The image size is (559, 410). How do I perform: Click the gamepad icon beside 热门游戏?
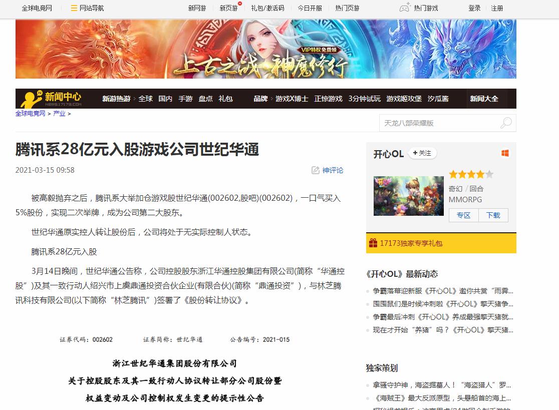click(405, 8)
